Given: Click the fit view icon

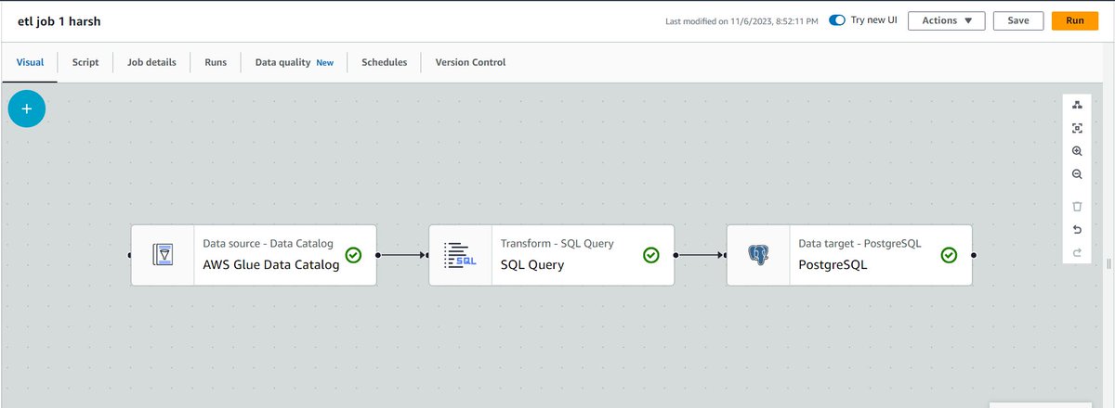Looking at the screenshot, I should tap(1077, 128).
